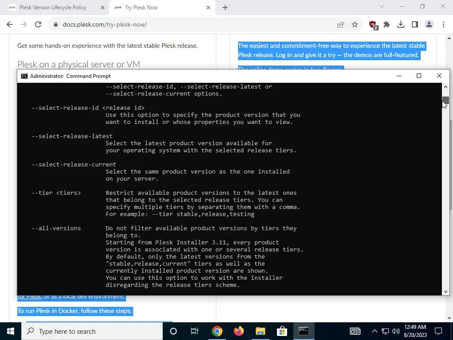Open the volume speaker tray icon

point(396,331)
